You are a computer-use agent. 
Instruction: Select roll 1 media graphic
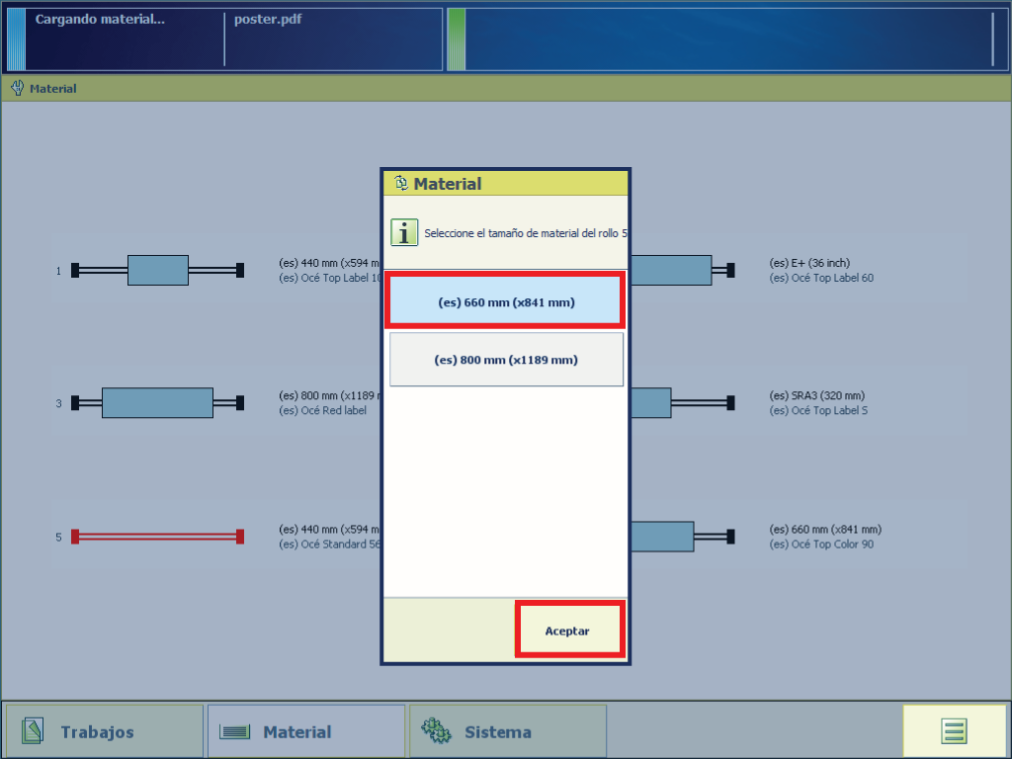157,271
